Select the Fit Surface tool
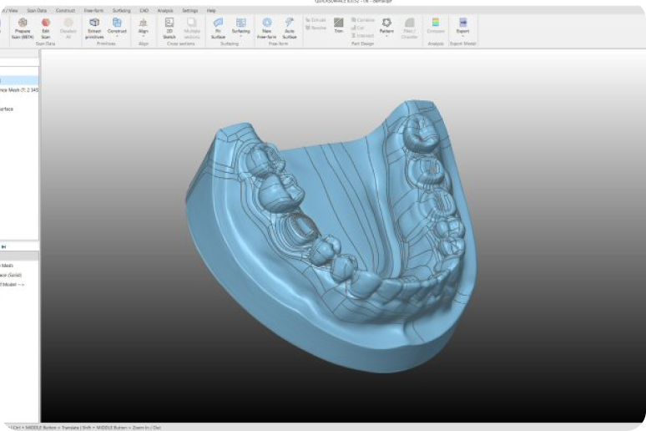Screen dimensions: 646x431 point(219,23)
